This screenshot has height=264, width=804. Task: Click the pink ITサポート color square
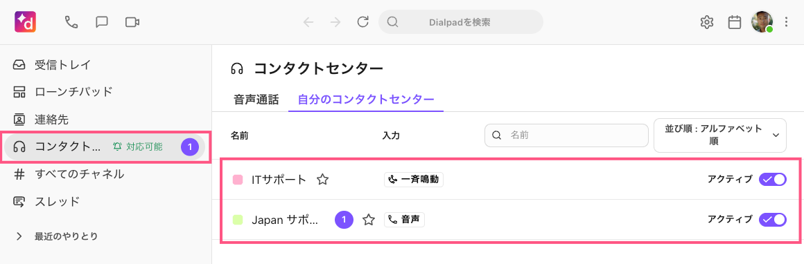(x=238, y=180)
